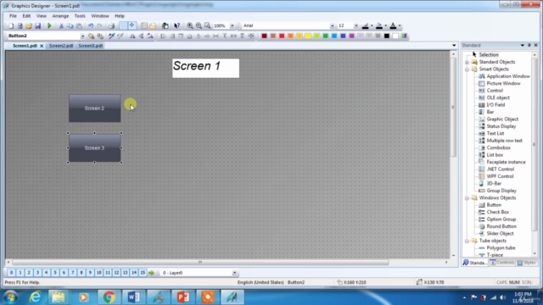Pick the red color swatch
This screenshot has width=543, height=305.
click(x=282, y=36)
